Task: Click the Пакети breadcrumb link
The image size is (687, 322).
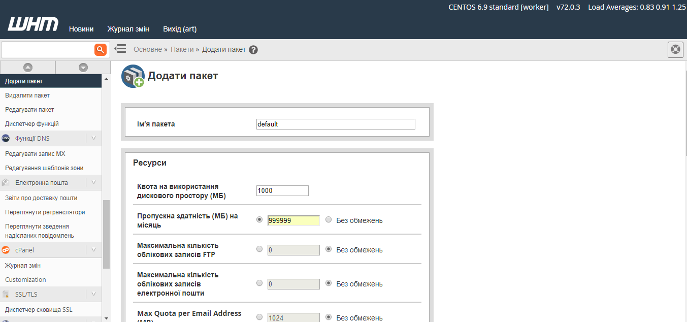Action: tap(182, 49)
